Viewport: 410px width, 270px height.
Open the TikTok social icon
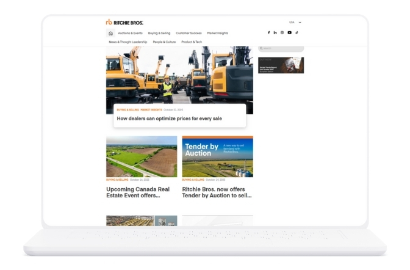pyautogui.click(x=297, y=33)
